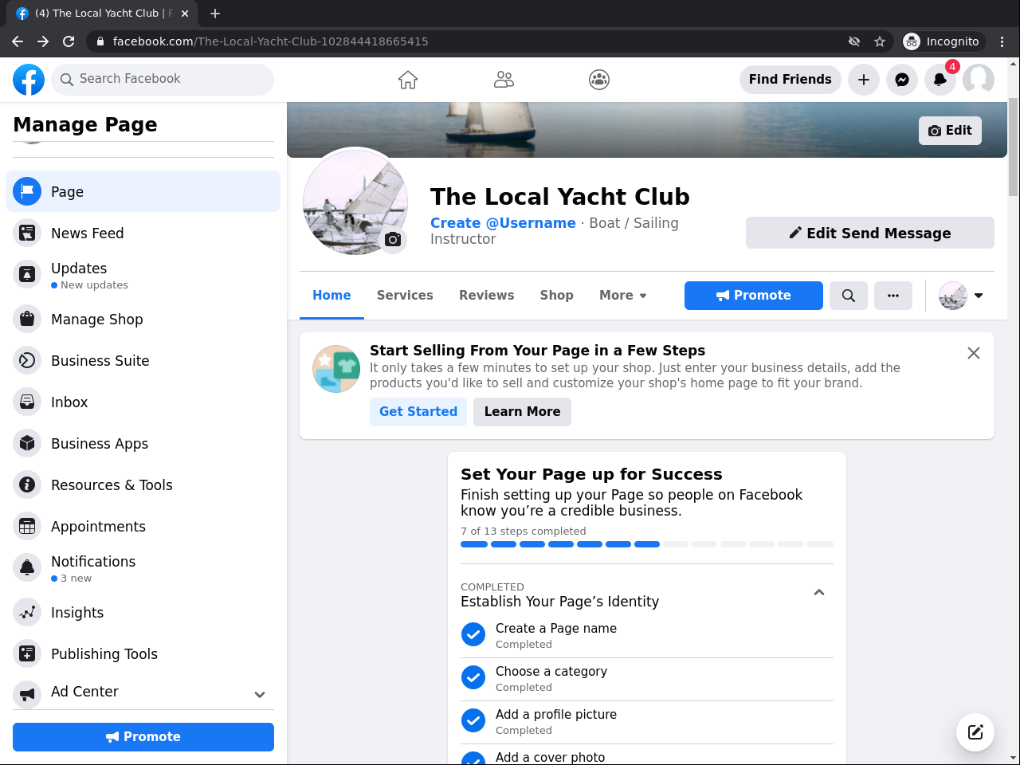Click the browser back arrow

(18, 41)
